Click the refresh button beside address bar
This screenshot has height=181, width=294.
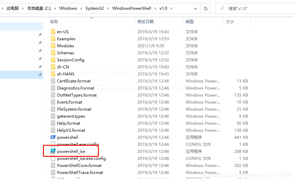click(206, 8)
